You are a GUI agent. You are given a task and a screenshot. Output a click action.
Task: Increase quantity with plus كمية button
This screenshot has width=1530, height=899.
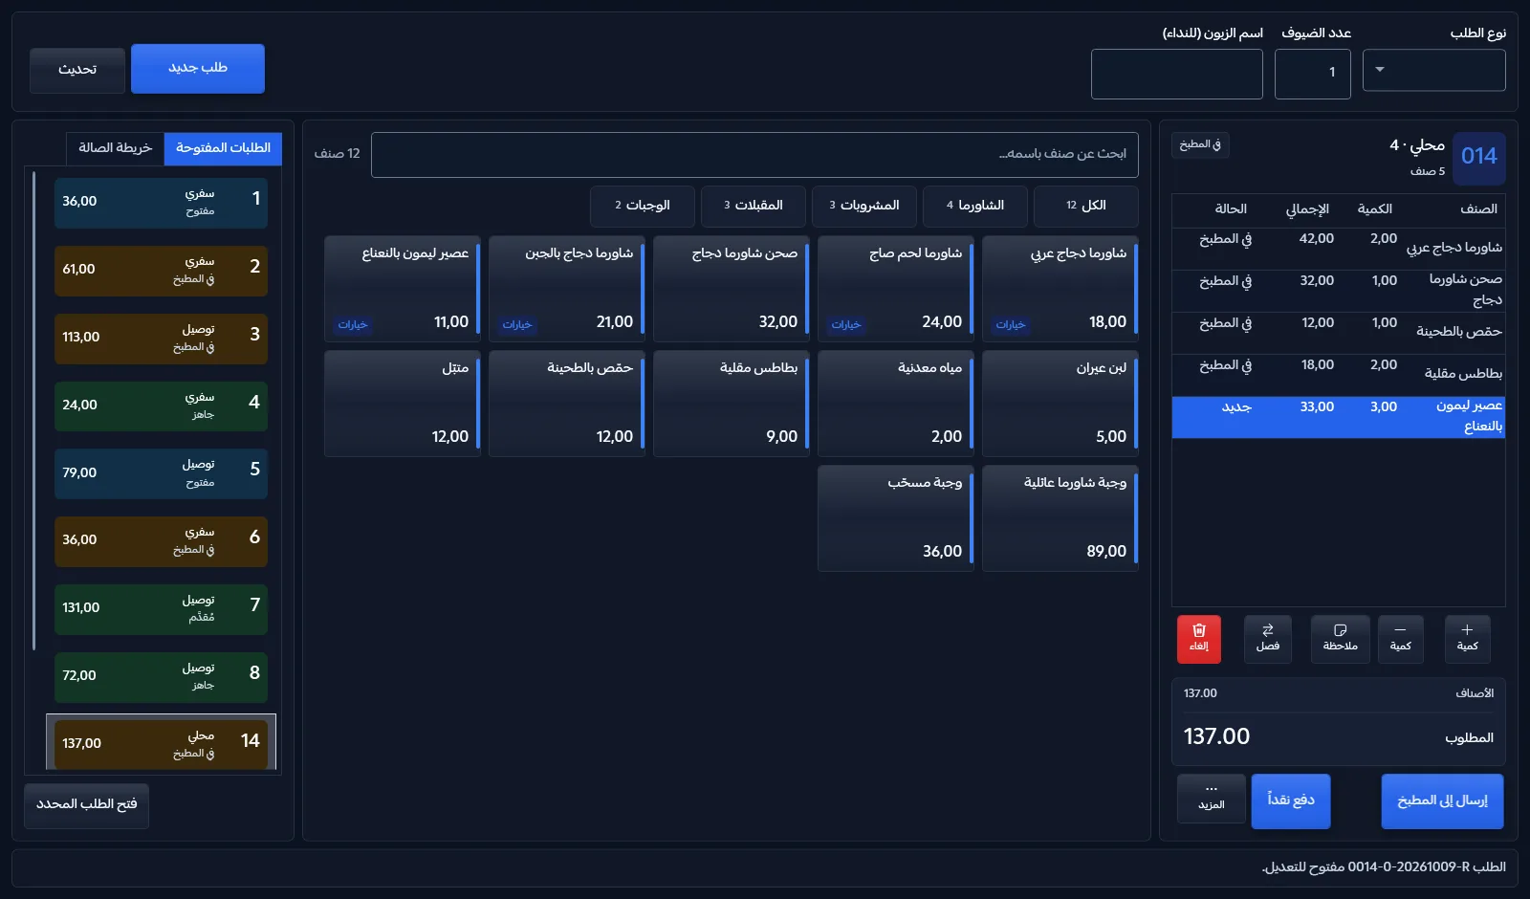1467,639
